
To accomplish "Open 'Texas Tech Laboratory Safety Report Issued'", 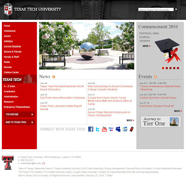I will point(61,108).
